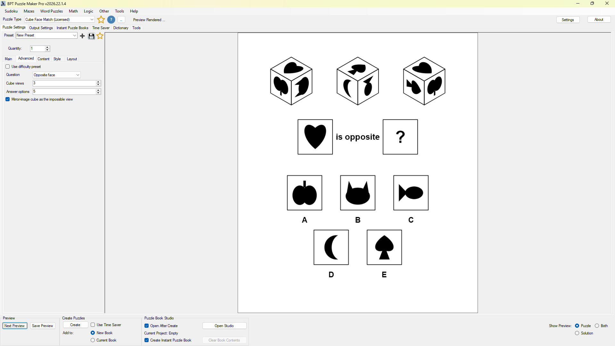The image size is (615, 346).
Task: Click the app icon in the title bar
Action: click(3, 4)
